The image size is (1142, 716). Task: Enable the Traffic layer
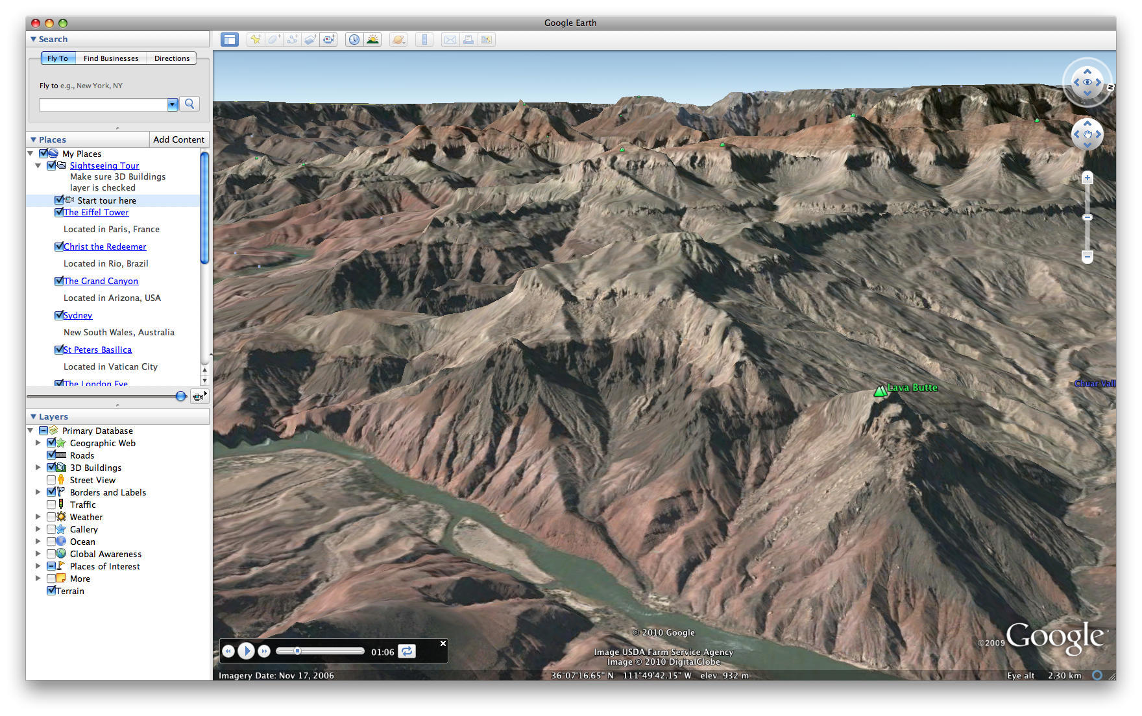51,505
